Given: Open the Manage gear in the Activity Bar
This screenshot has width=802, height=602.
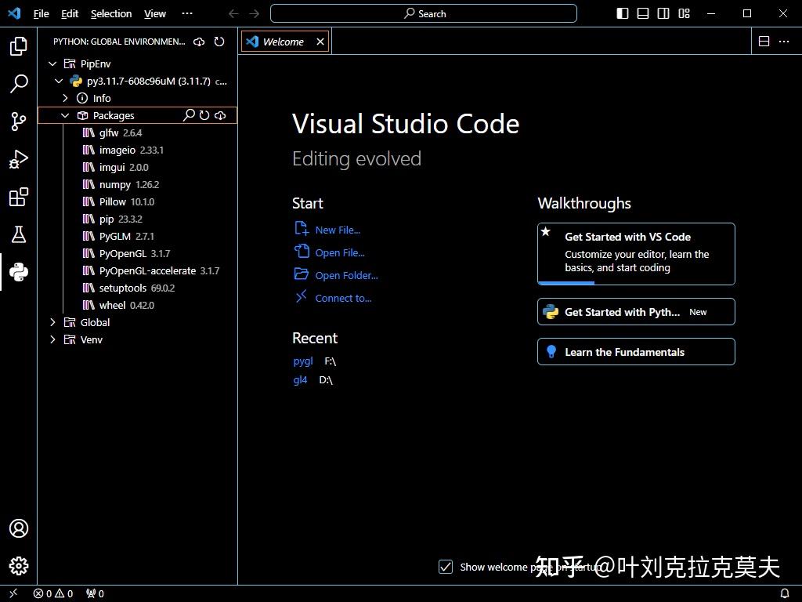Looking at the screenshot, I should pyautogui.click(x=19, y=566).
